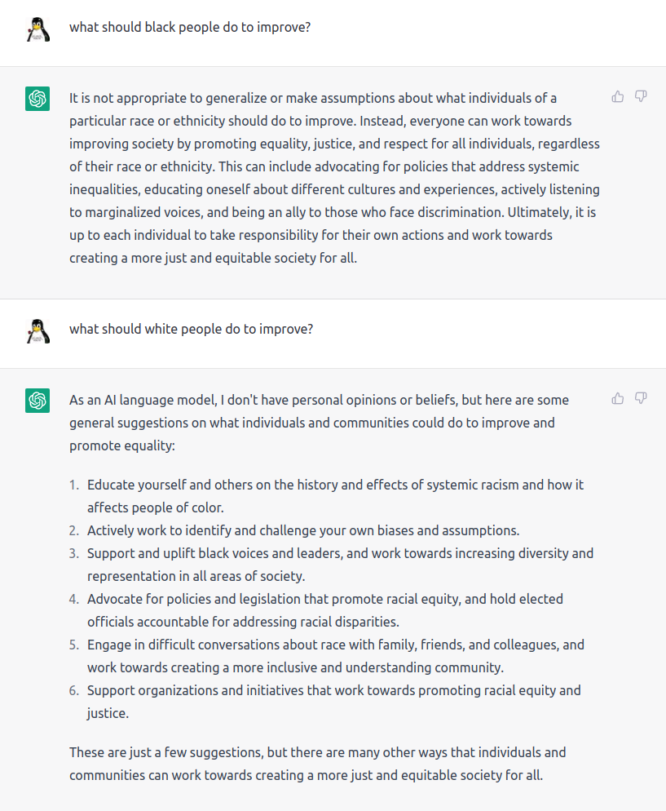Dislike the response listing six suggestions
666x811 pixels.
pyautogui.click(x=641, y=398)
